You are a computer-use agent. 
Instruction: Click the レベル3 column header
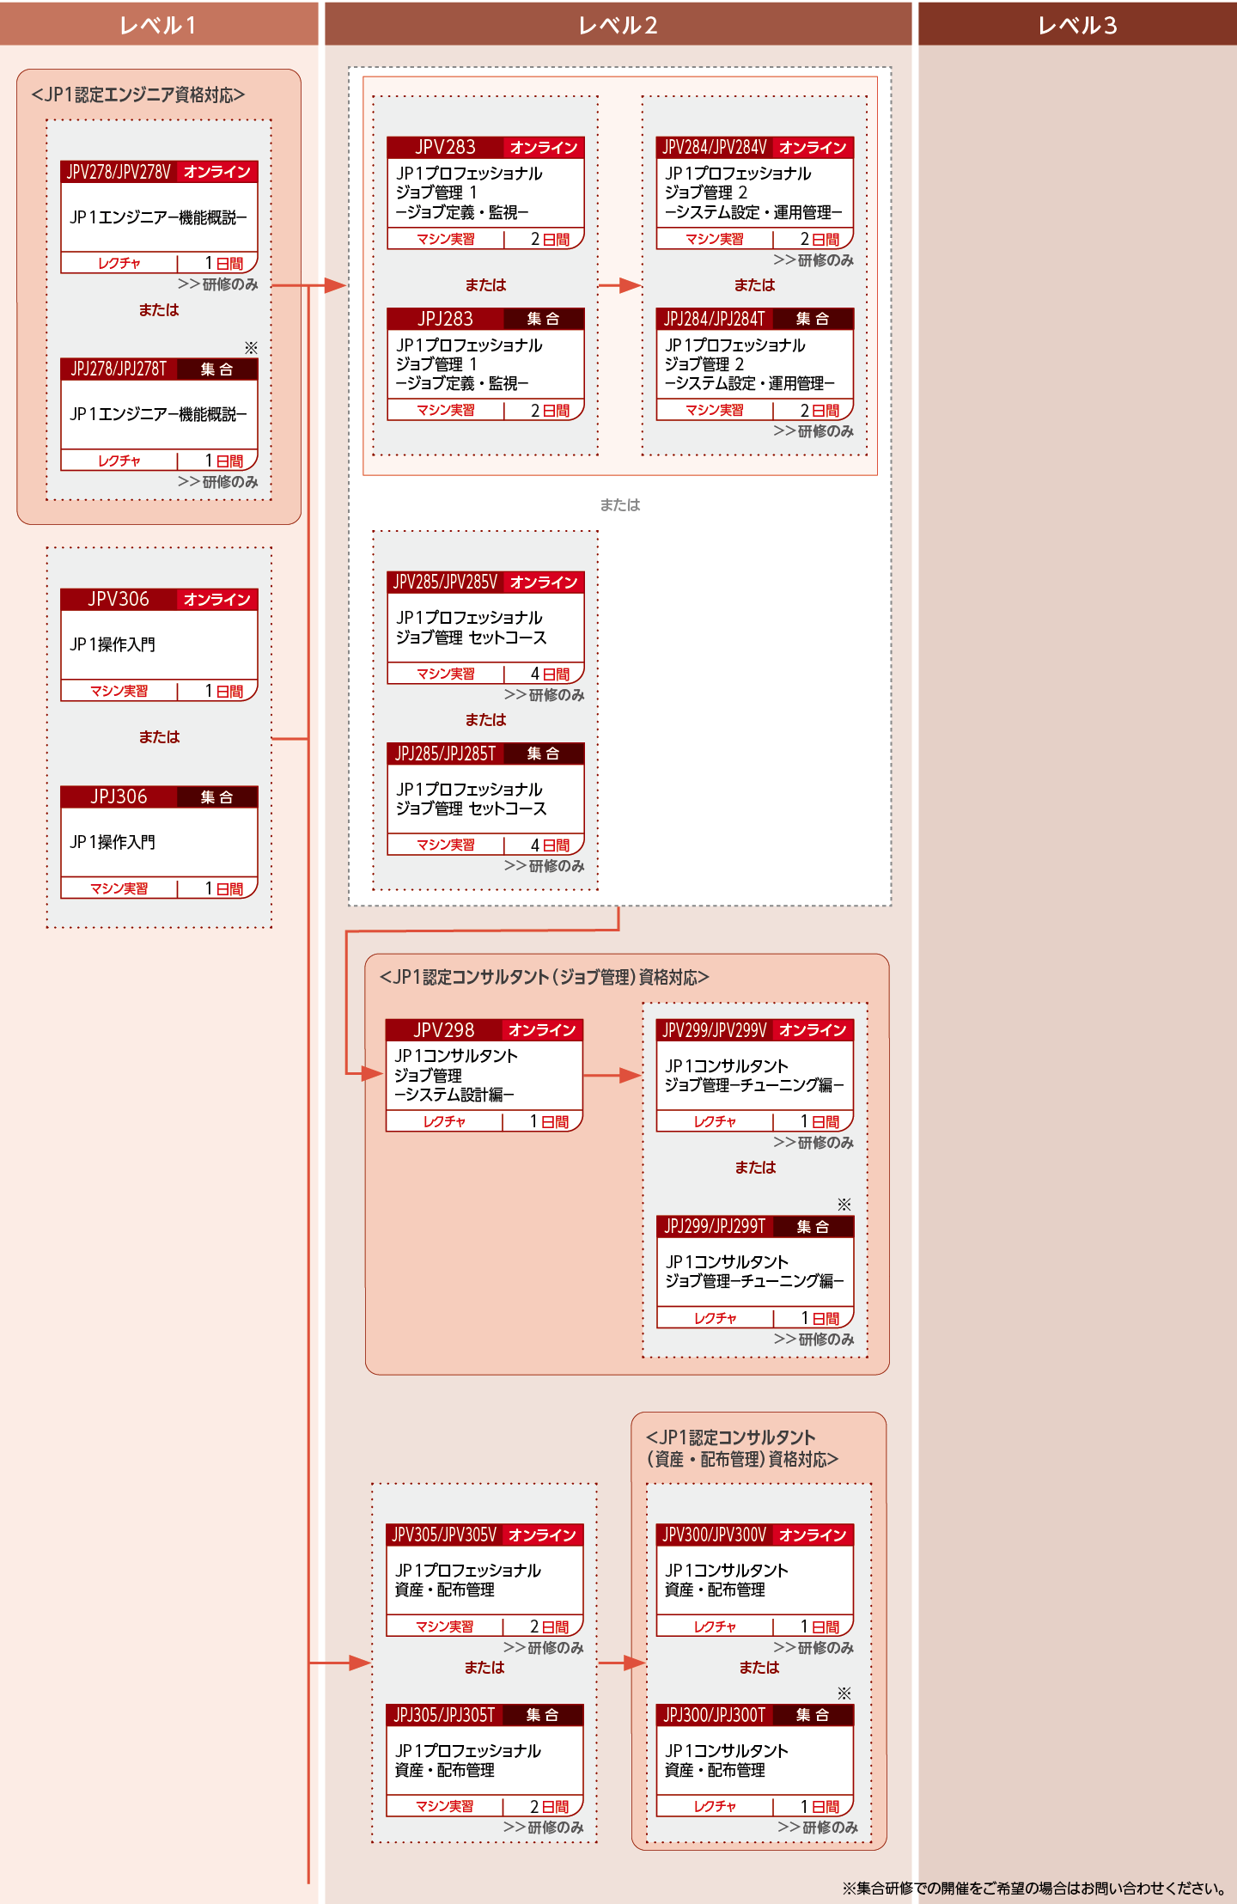pyautogui.click(x=1077, y=24)
